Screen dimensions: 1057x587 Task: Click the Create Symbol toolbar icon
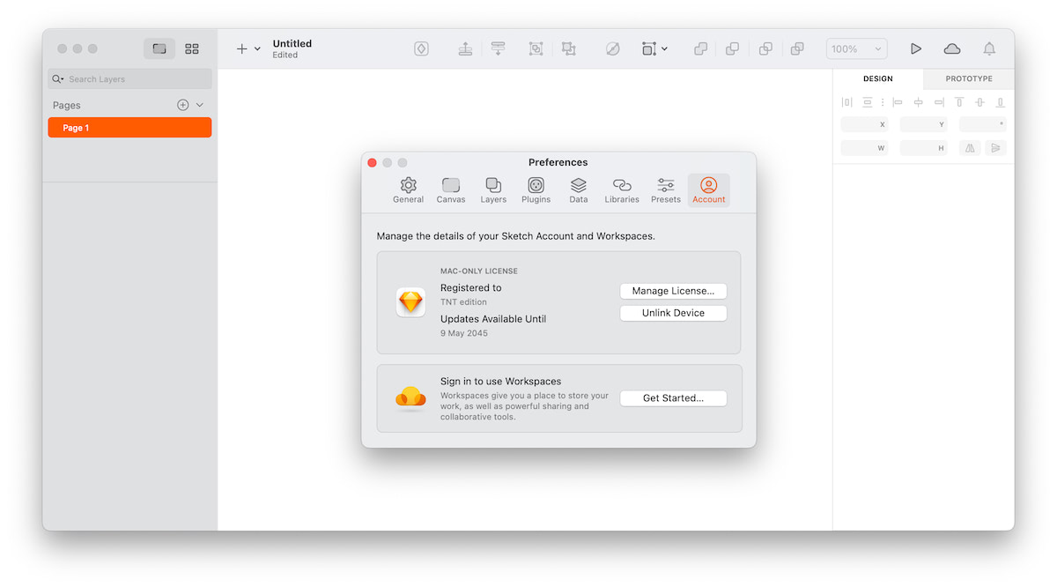421,49
